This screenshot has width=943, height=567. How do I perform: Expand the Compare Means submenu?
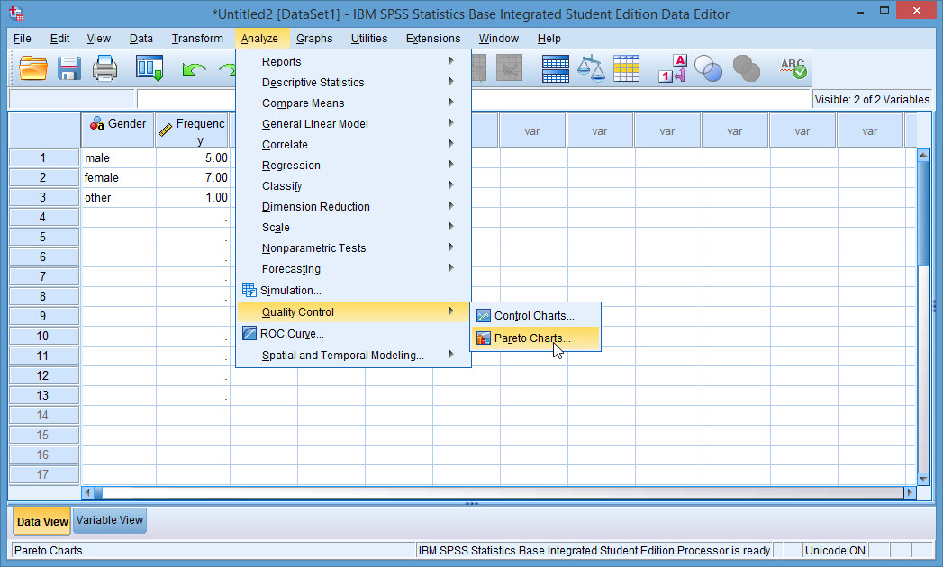451,103
